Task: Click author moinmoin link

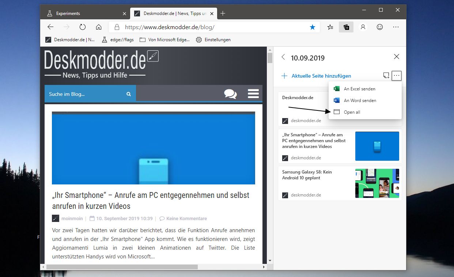Action: click(x=72, y=219)
